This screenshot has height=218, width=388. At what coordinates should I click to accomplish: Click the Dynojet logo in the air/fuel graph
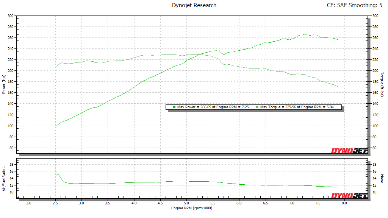(349, 195)
